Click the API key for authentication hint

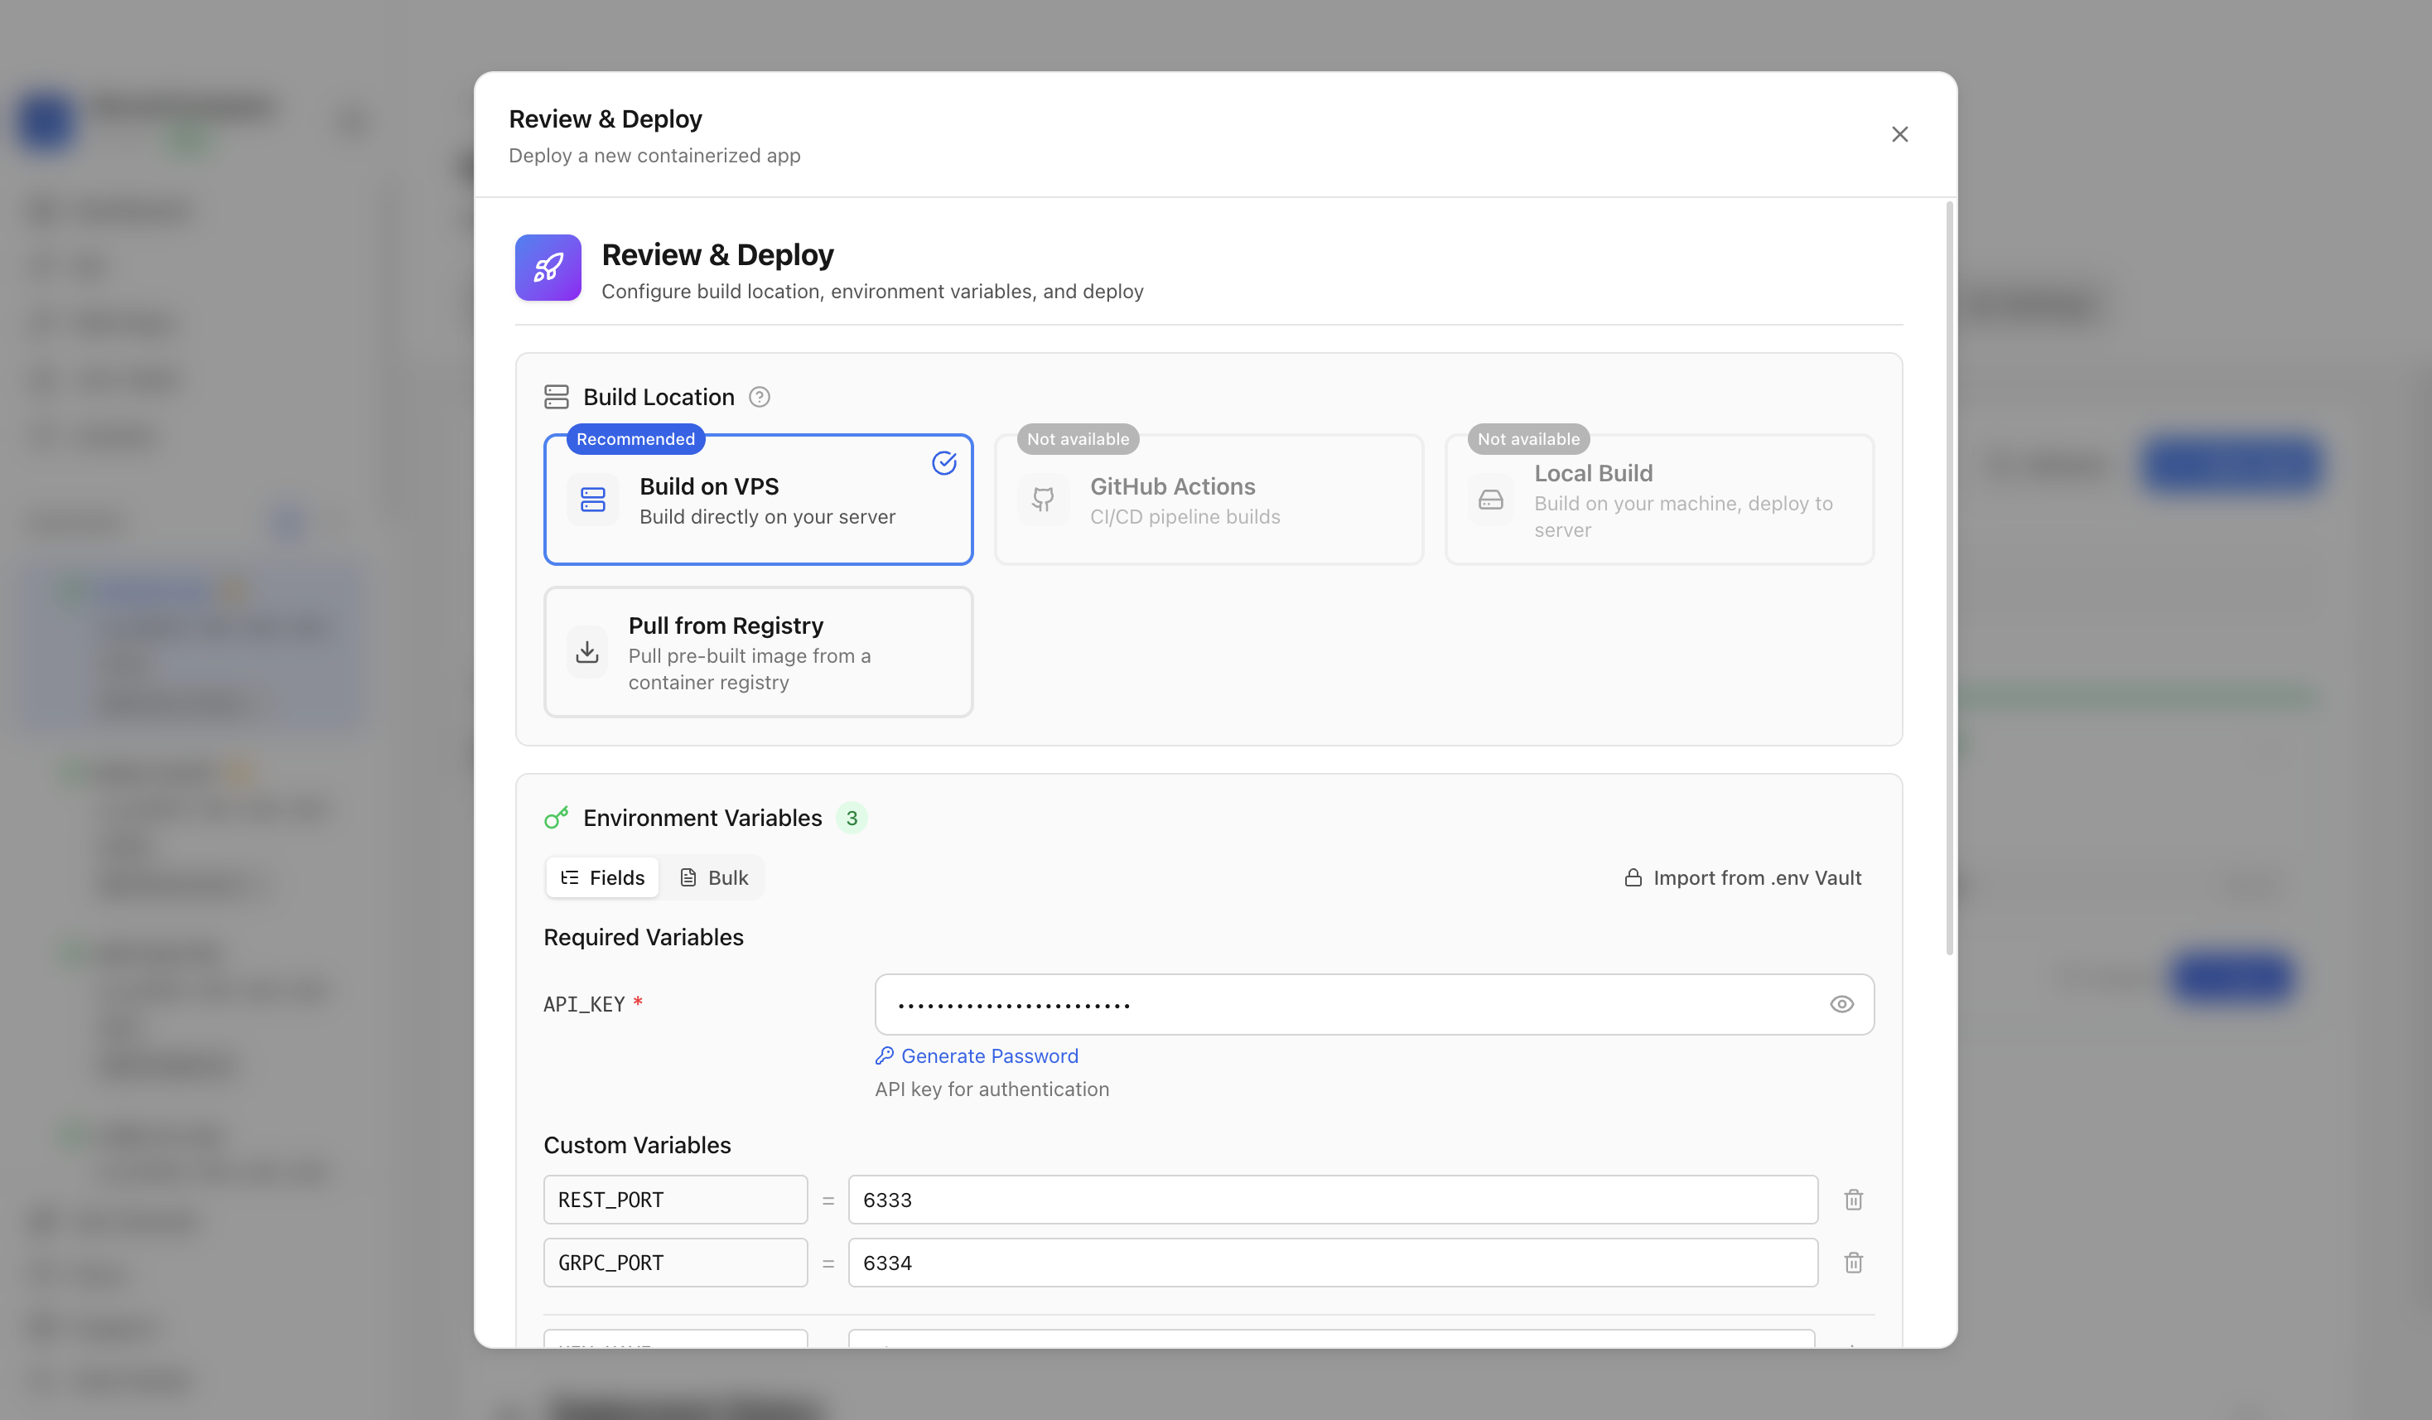[992, 1089]
